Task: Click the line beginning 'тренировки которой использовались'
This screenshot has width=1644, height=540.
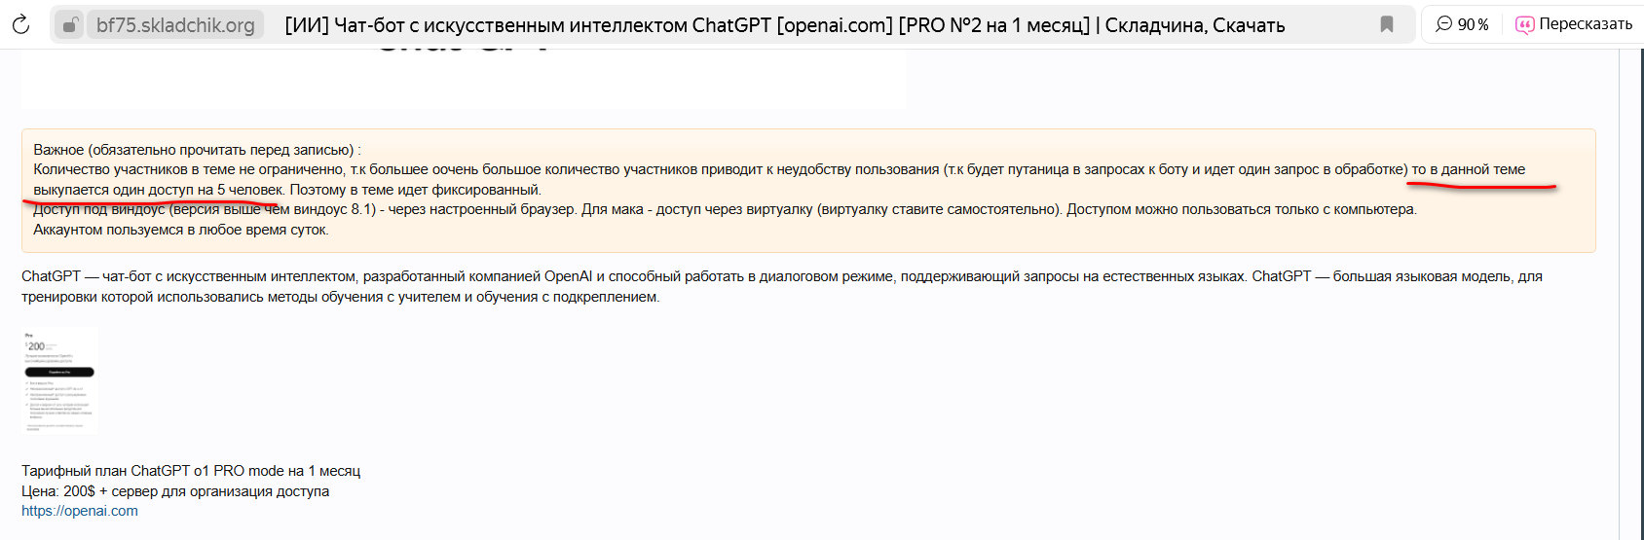Action: [x=340, y=297]
